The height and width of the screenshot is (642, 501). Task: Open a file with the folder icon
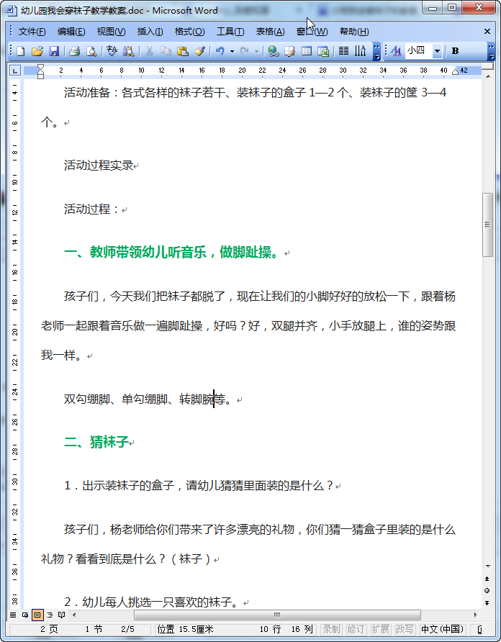pyautogui.click(x=37, y=51)
